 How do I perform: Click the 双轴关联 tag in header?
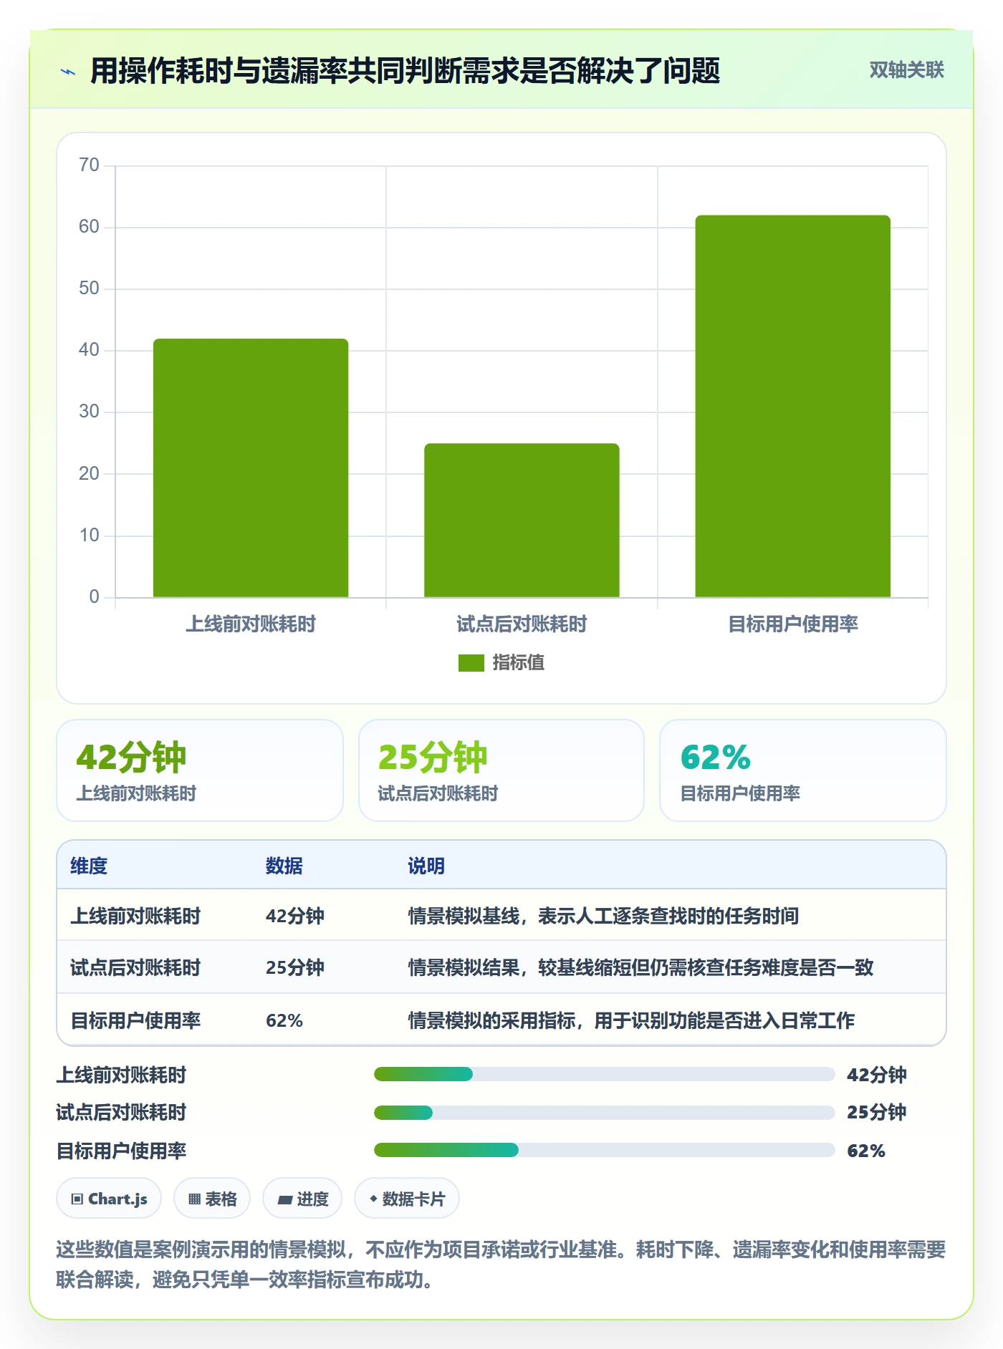pyautogui.click(x=906, y=70)
